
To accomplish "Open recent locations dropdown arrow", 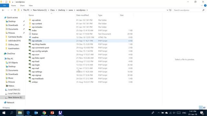I will tap(12, 10).
